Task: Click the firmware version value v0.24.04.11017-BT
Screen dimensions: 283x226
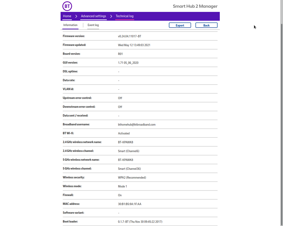Action: coord(129,36)
